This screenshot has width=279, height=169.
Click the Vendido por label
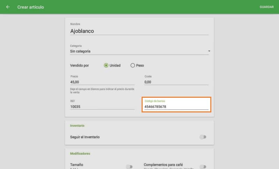[80, 65]
